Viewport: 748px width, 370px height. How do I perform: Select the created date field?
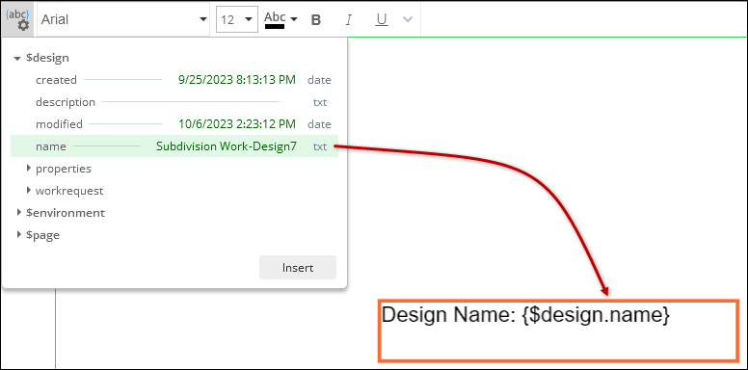click(x=174, y=80)
